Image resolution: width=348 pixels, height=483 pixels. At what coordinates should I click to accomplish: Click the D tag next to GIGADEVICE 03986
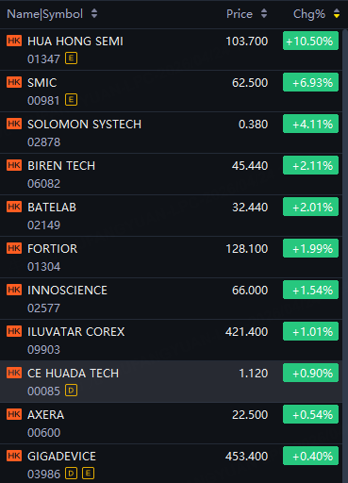tap(71, 474)
